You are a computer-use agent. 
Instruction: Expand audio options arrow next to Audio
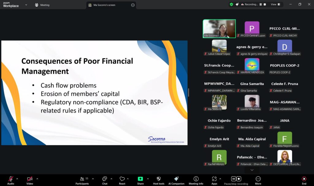[x=17, y=179]
